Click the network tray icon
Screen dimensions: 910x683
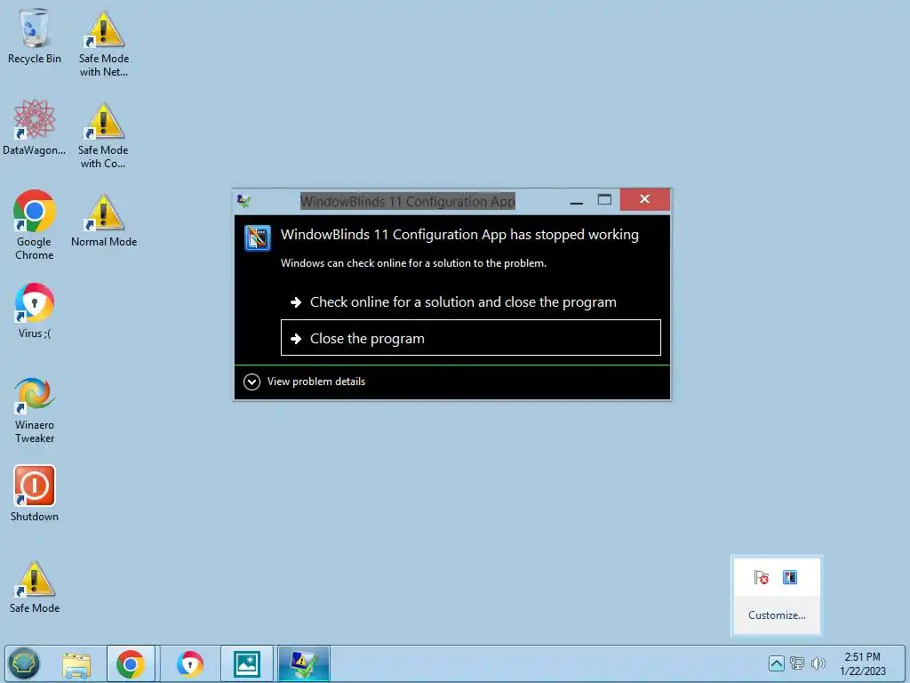(797, 663)
